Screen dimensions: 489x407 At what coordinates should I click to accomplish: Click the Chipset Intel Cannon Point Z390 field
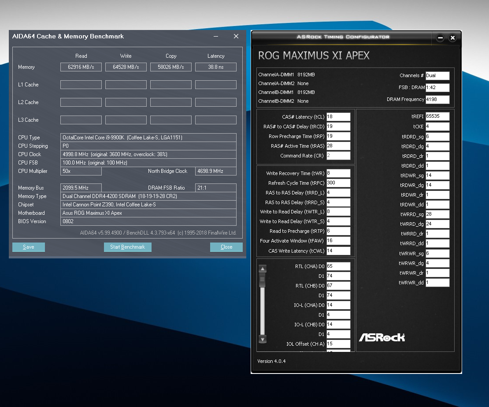tap(148, 205)
